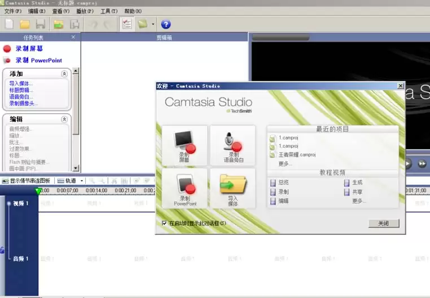Click 导入媒体 folder button in welcome dialog
Viewport: 430px width, 298px height.
[233, 189]
